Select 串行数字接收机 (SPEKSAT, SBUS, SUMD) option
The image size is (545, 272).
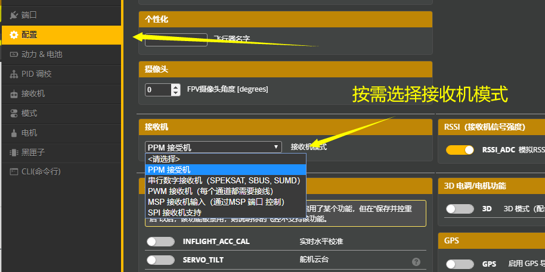225,180
